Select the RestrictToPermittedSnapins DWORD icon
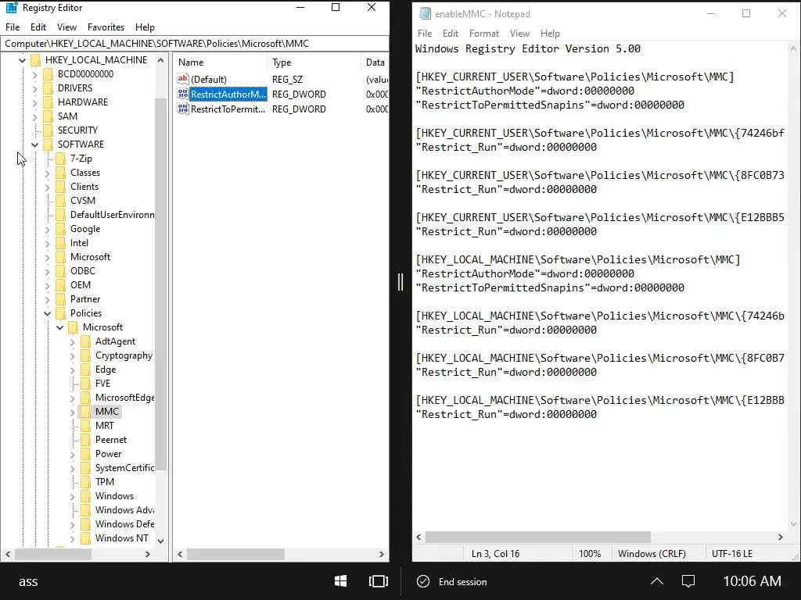This screenshot has width=801, height=600. pos(183,109)
